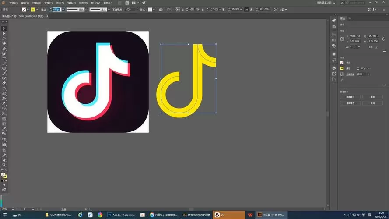Open the stroke color dropdown in control bar
This screenshot has width=389, height=219.
point(37,10)
